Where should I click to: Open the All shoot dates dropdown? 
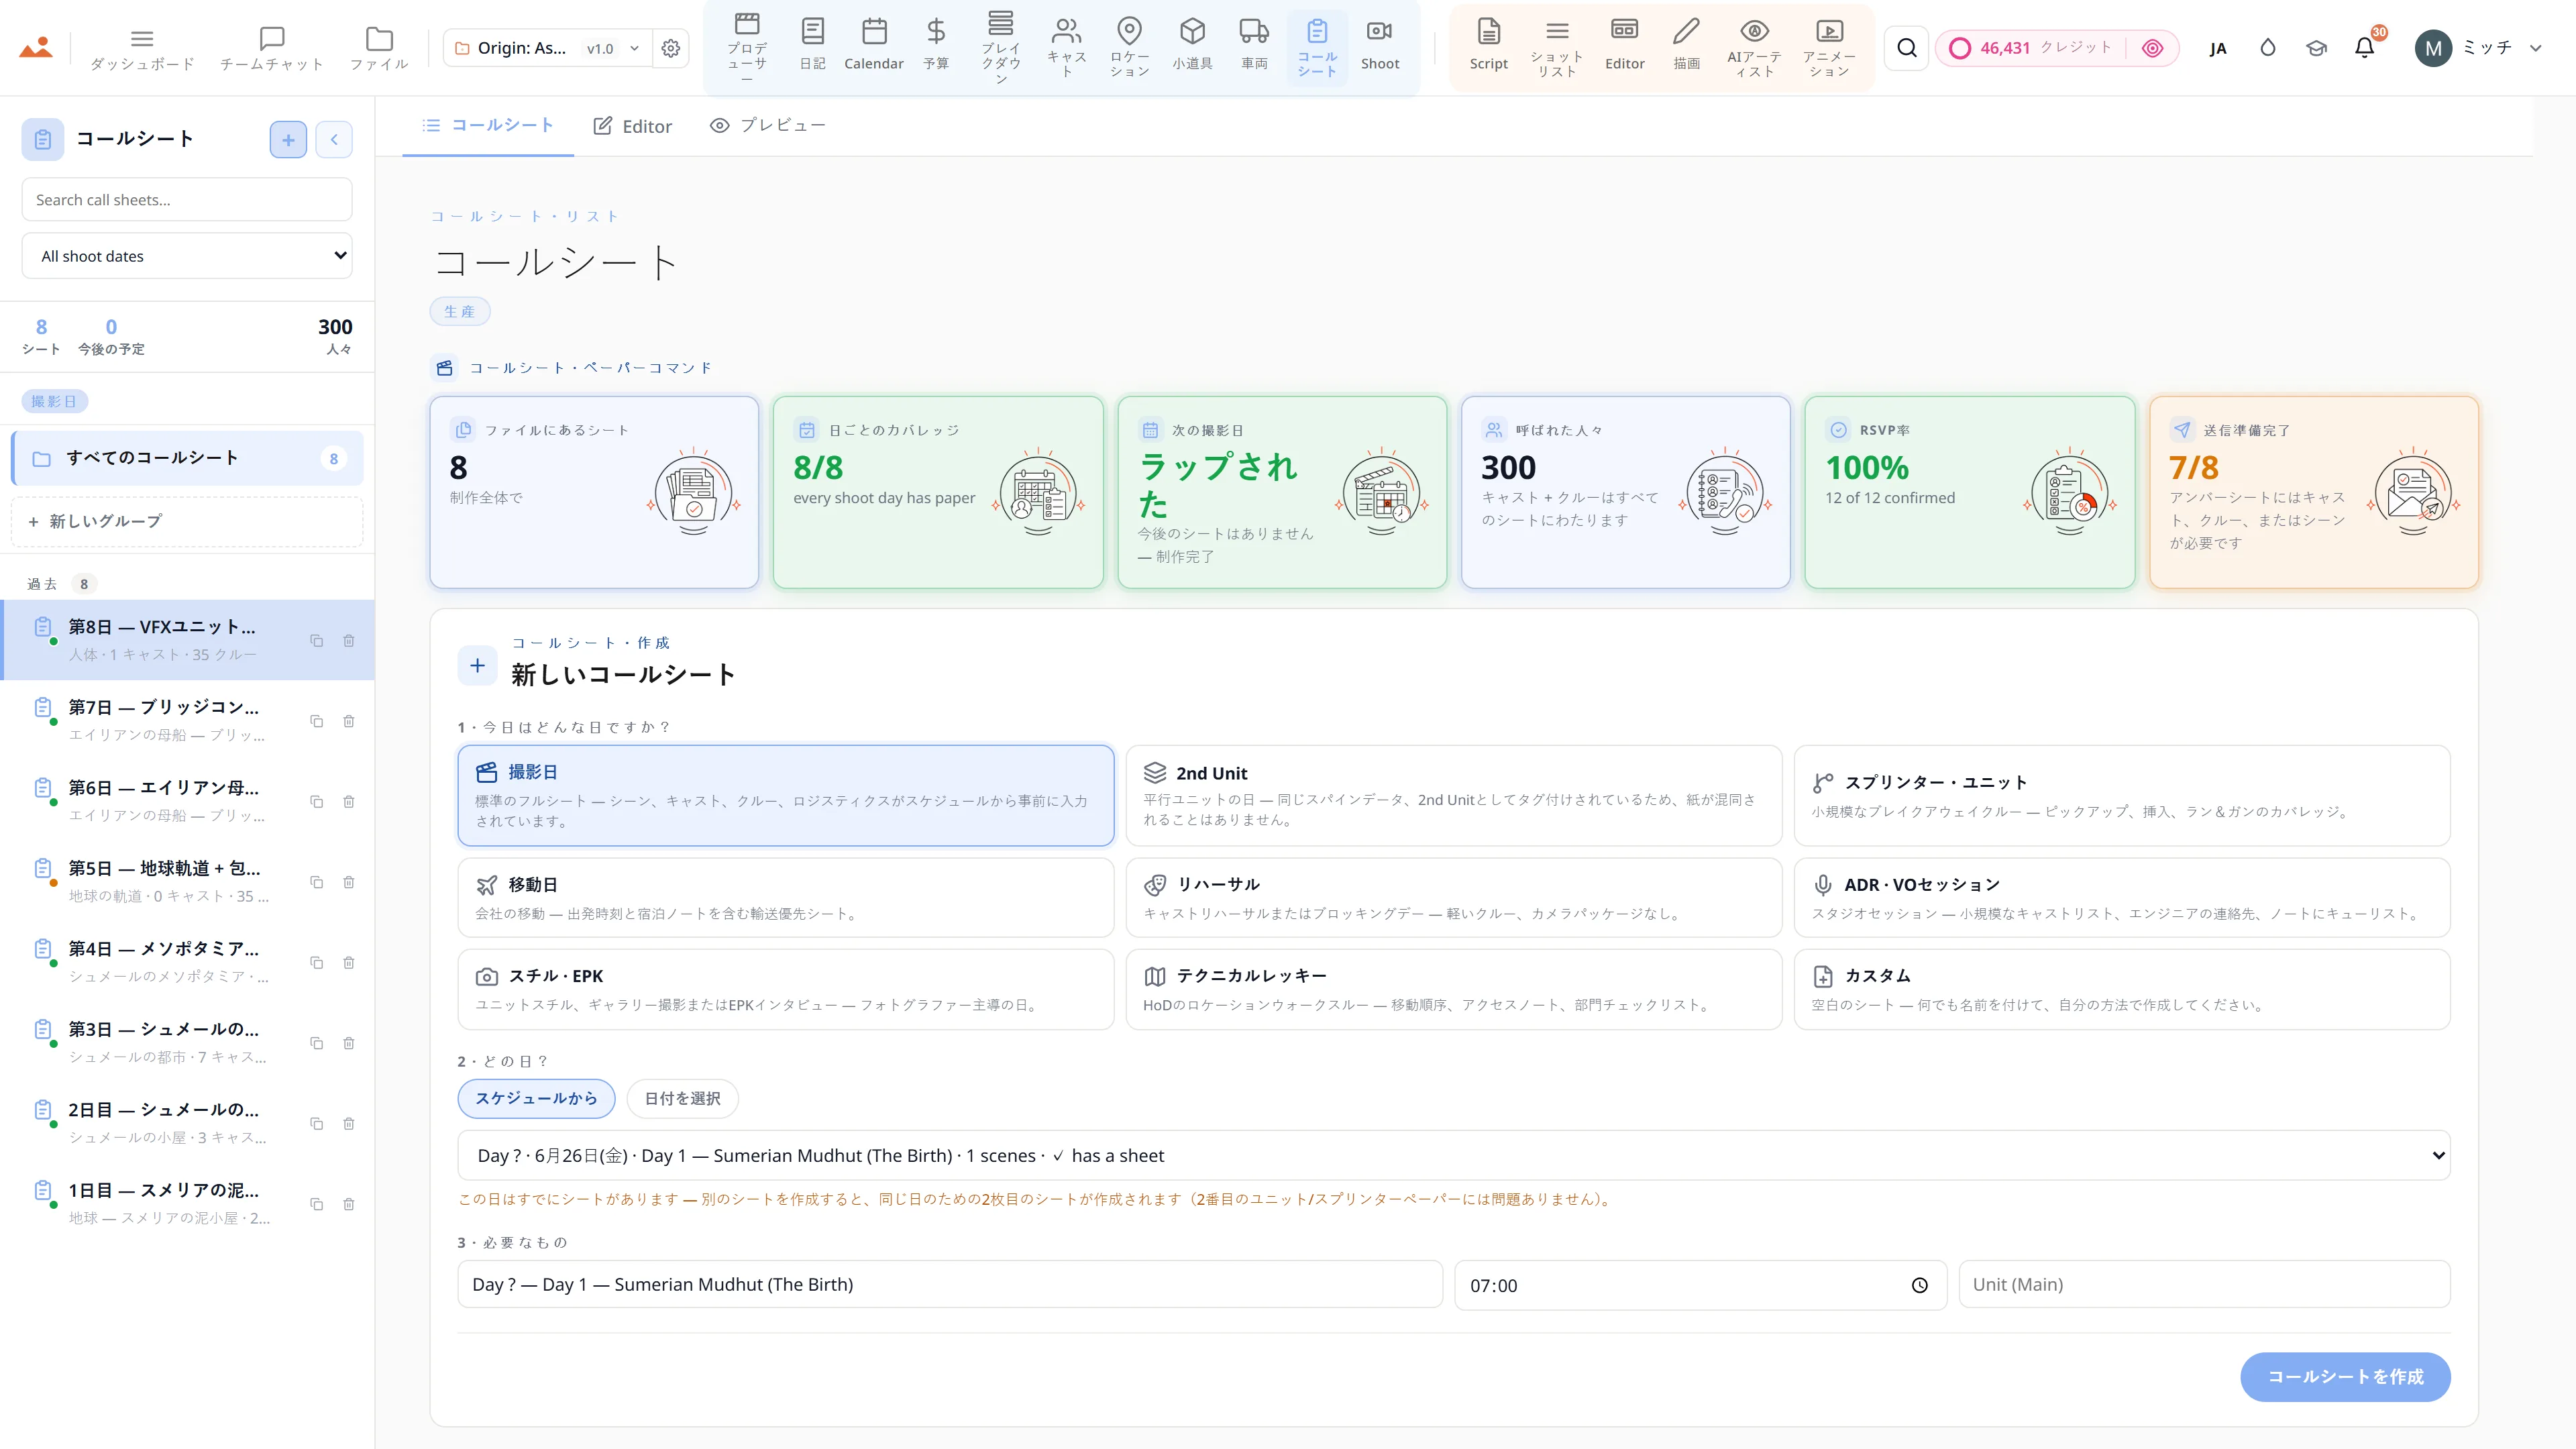pos(187,256)
